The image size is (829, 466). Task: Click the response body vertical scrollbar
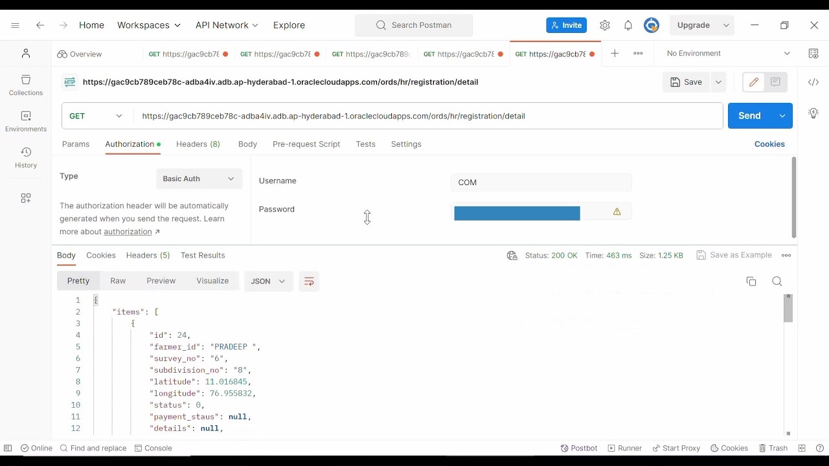pos(788,308)
